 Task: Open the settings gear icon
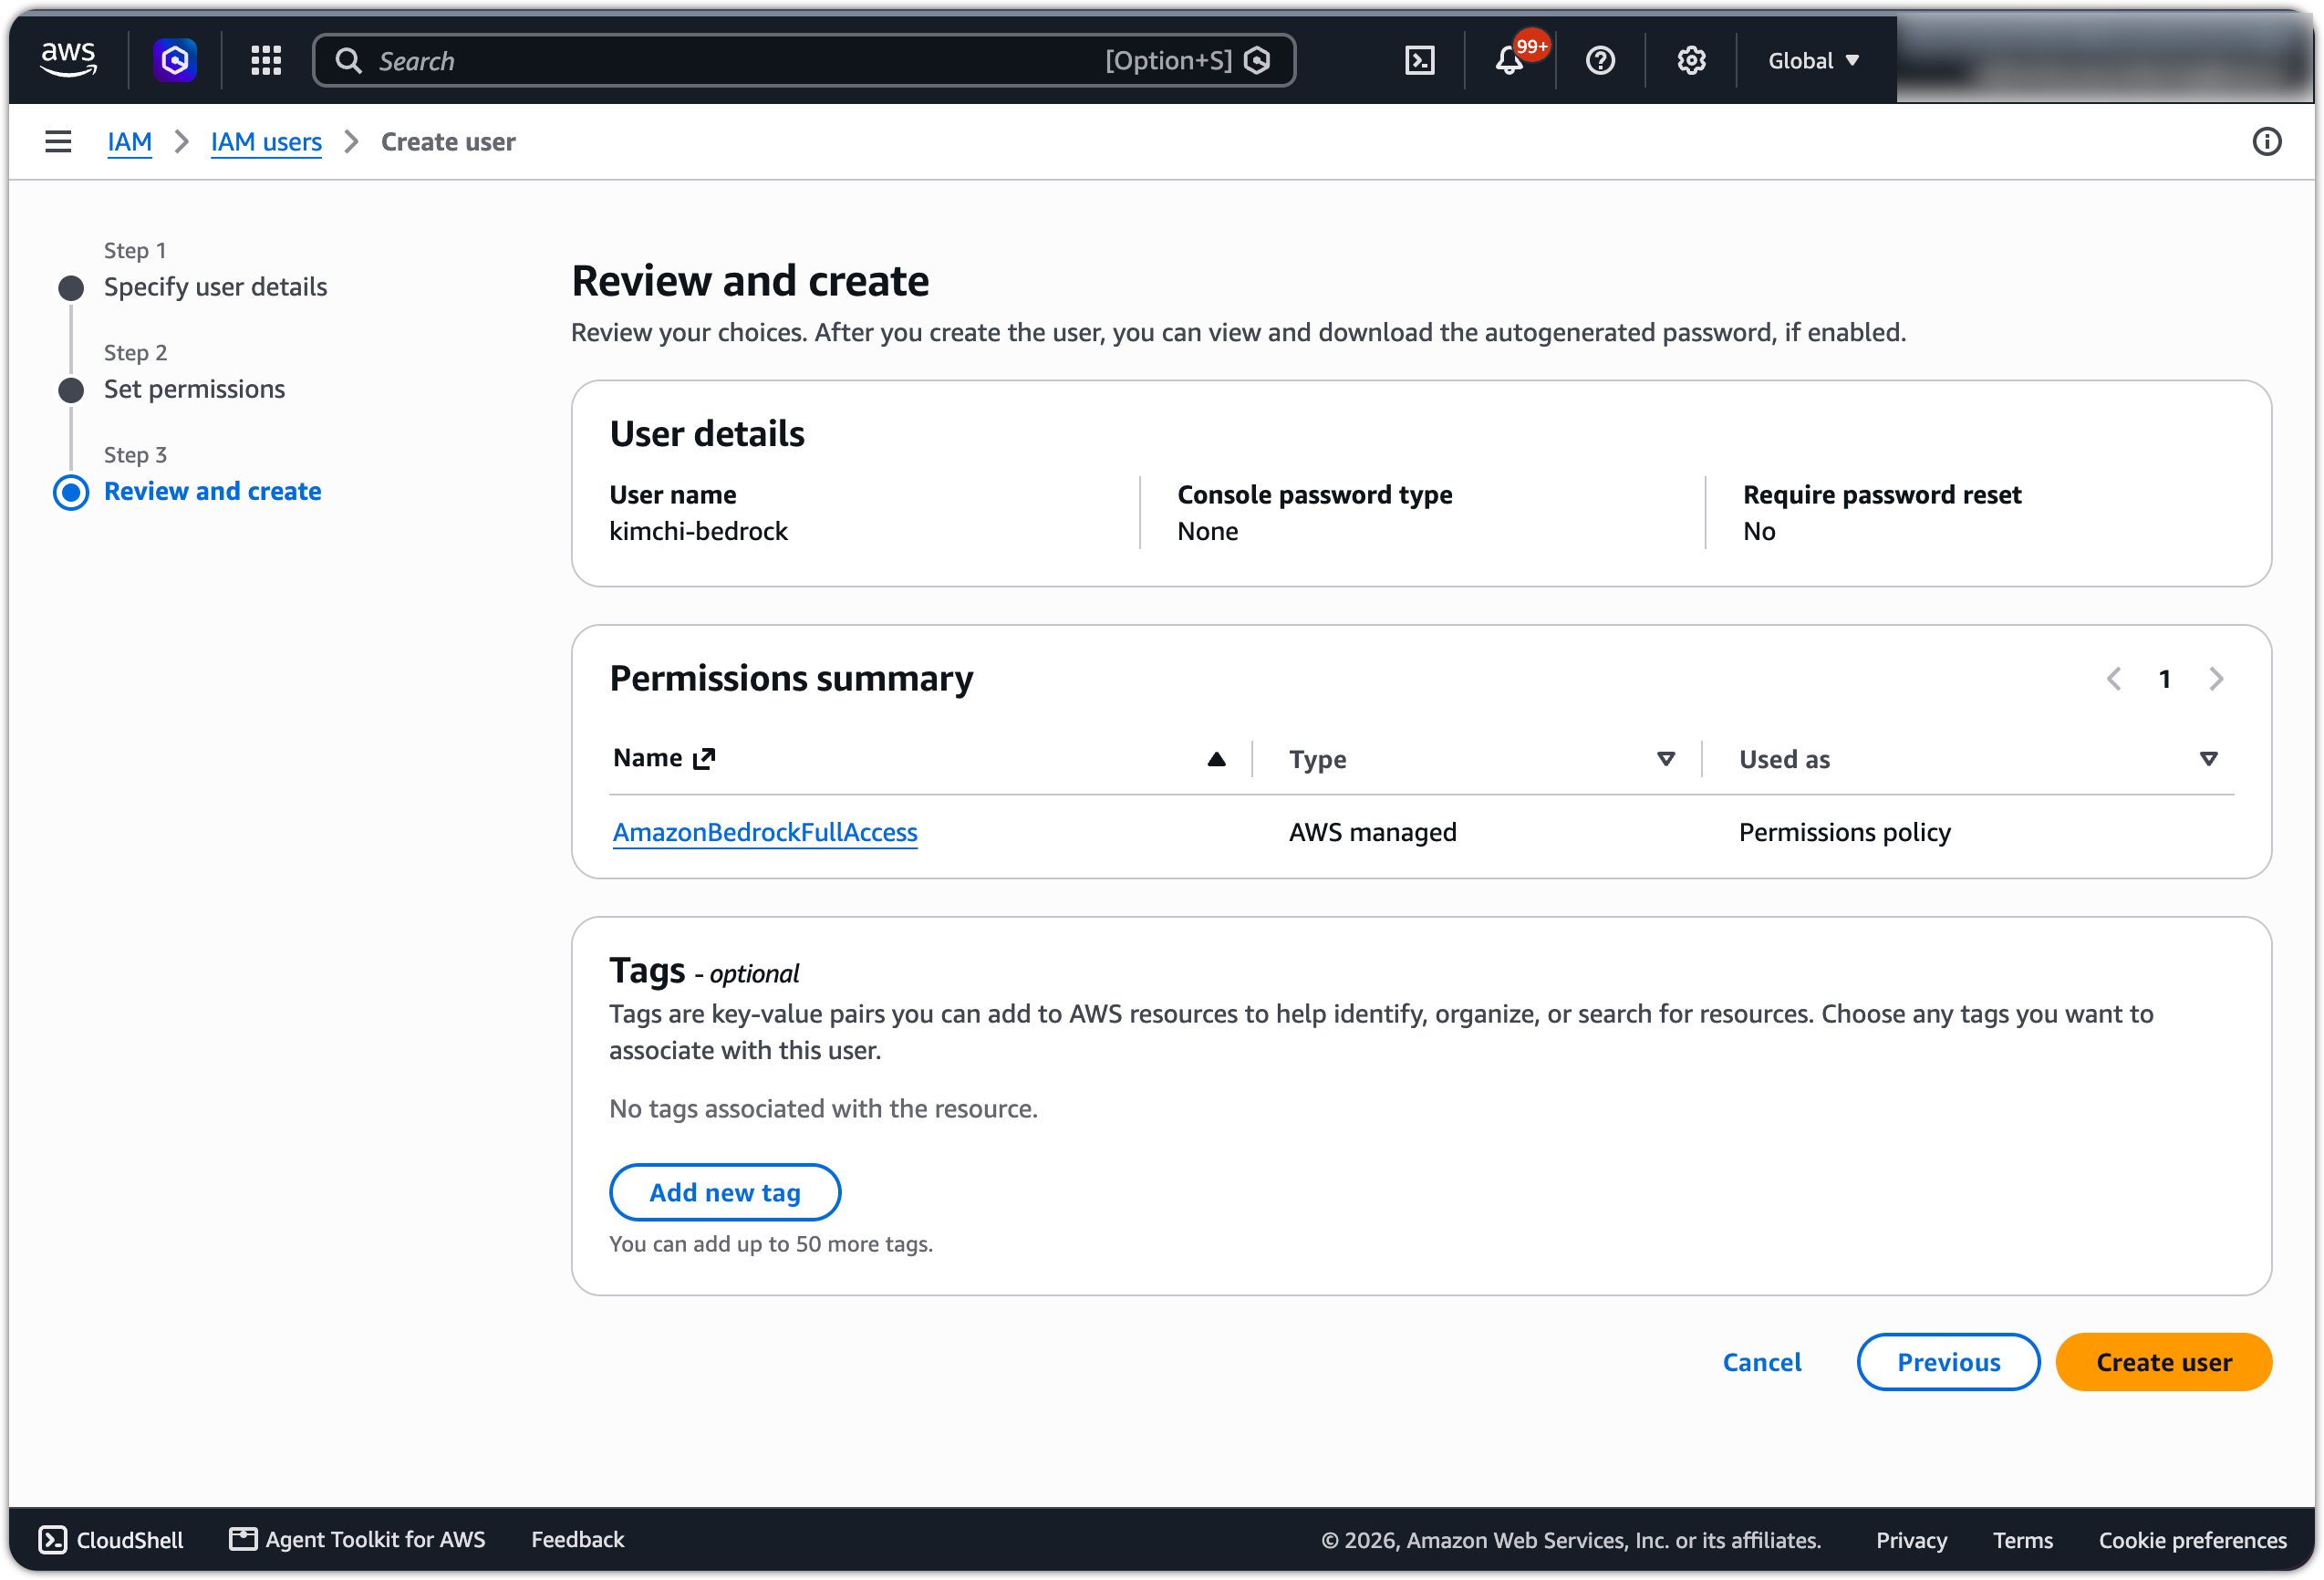pyautogui.click(x=1691, y=61)
